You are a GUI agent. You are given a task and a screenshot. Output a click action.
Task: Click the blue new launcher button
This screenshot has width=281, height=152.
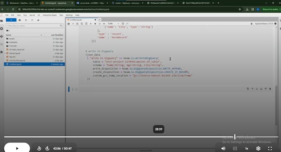click(11, 20)
